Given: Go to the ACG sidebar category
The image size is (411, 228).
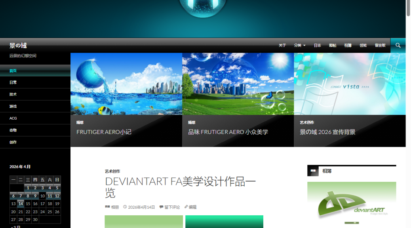Looking at the screenshot, I should [13, 118].
